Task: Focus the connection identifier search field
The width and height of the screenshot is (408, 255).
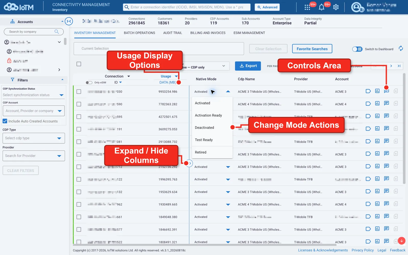Action: pyautogui.click(x=187, y=7)
